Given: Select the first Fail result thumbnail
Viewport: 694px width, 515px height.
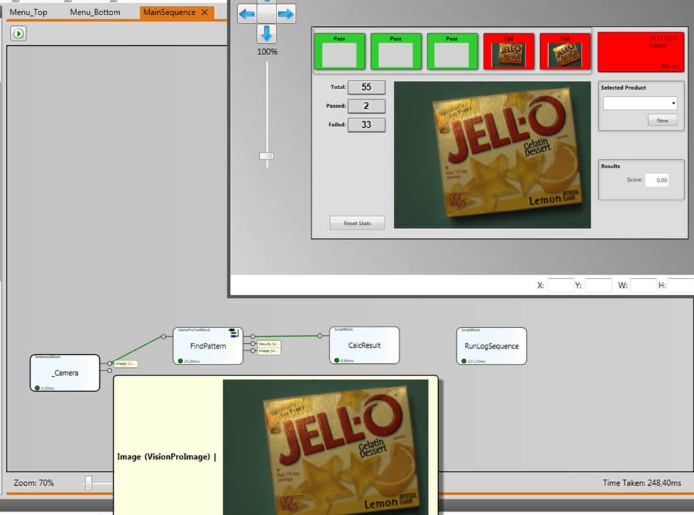Looking at the screenshot, I should pyautogui.click(x=509, y=51).
